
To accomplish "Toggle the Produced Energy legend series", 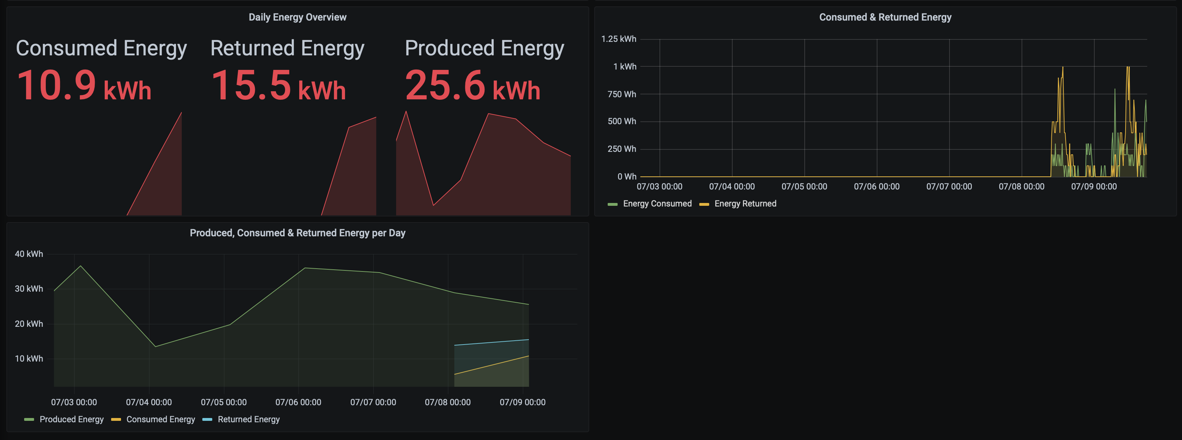I will coord(72,419).
